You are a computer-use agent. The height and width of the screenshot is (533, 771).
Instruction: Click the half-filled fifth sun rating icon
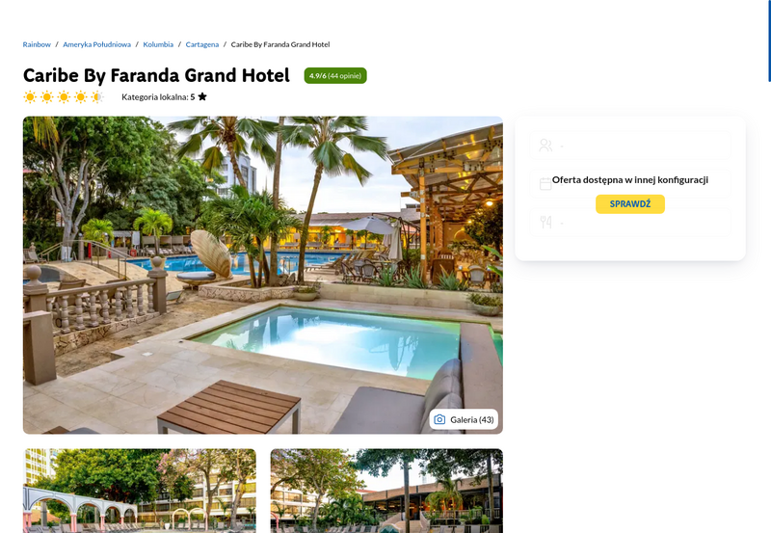97,96
